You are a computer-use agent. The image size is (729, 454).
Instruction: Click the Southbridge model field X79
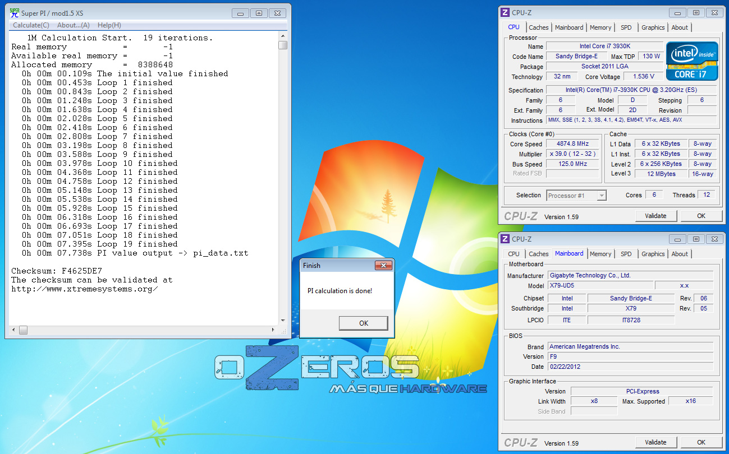click(631, 308)
